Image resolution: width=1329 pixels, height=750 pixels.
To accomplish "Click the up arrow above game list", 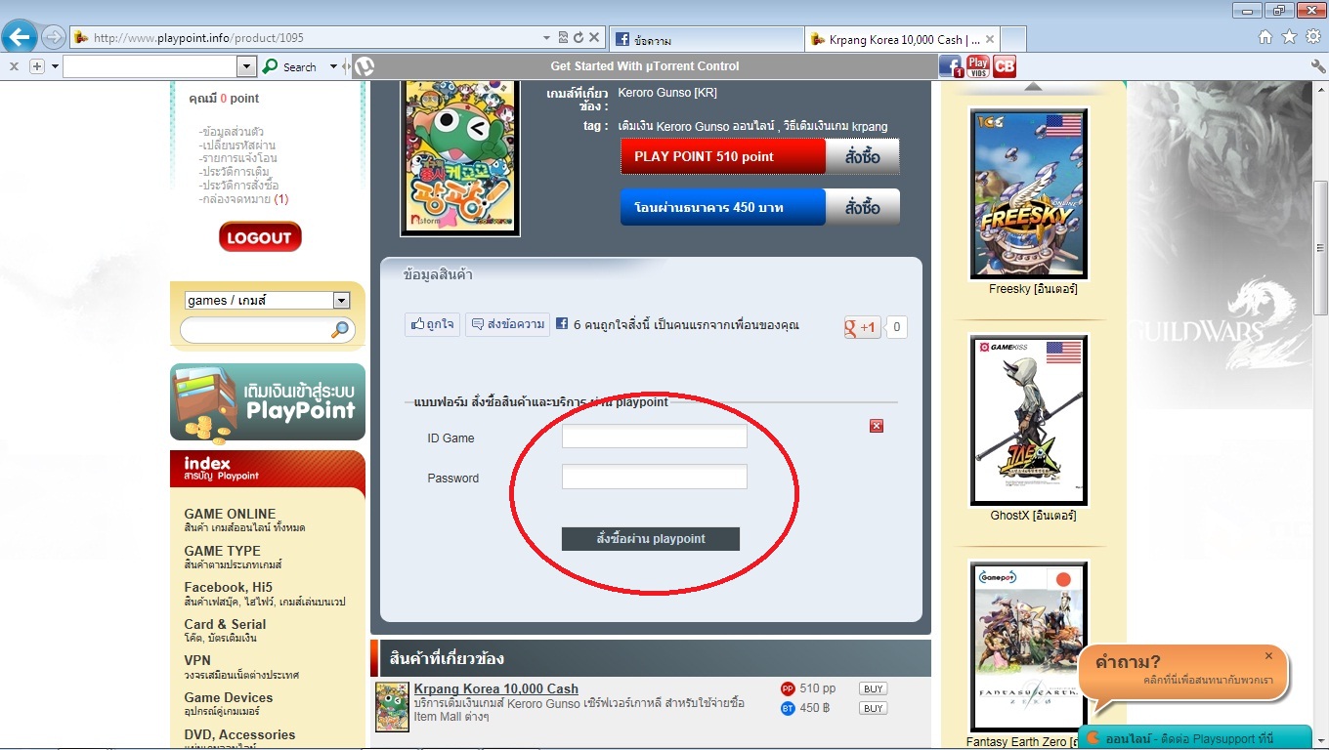I will pyautogui.click(x=1033, y=87).
